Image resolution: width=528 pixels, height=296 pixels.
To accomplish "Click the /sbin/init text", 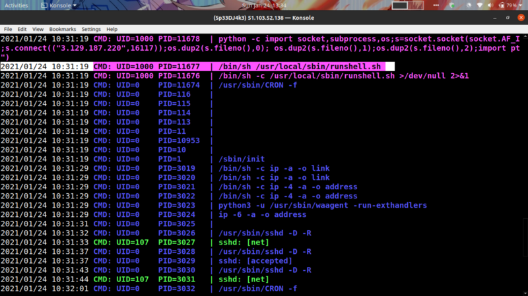I will point(242,159).
